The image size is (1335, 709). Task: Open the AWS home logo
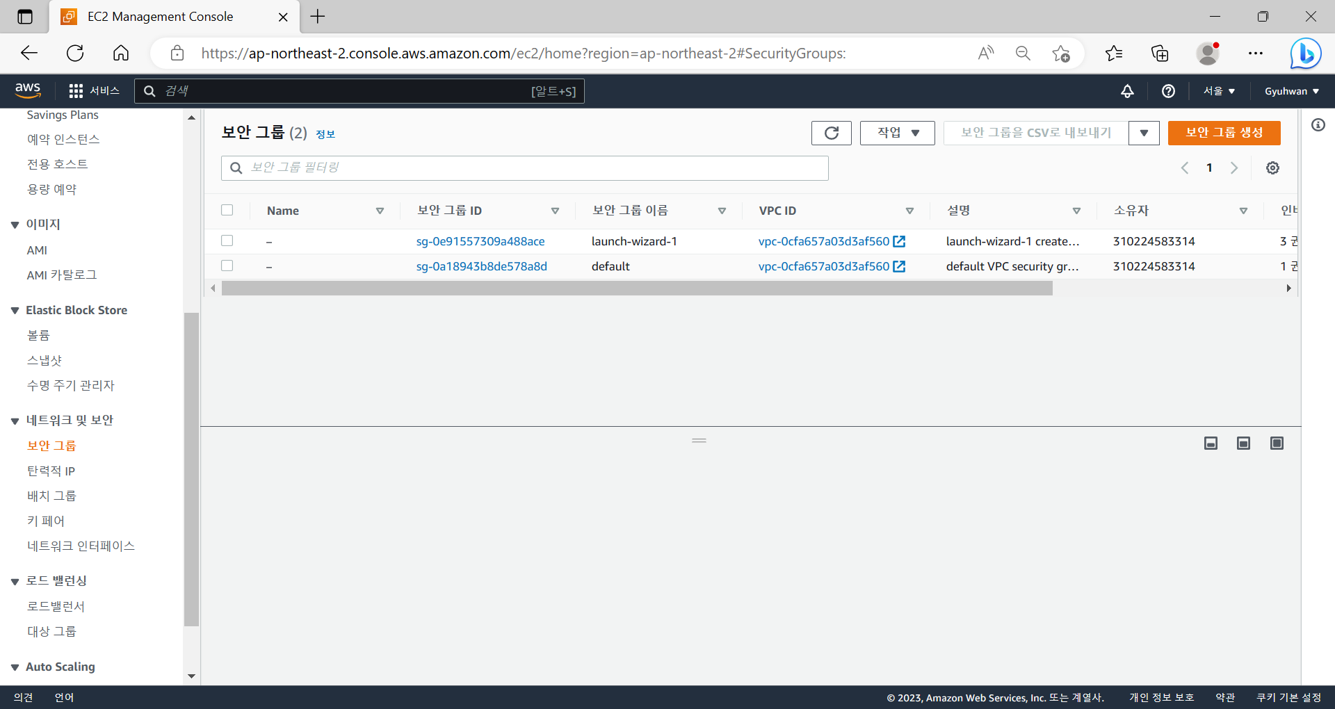click(x=28, y=90)
